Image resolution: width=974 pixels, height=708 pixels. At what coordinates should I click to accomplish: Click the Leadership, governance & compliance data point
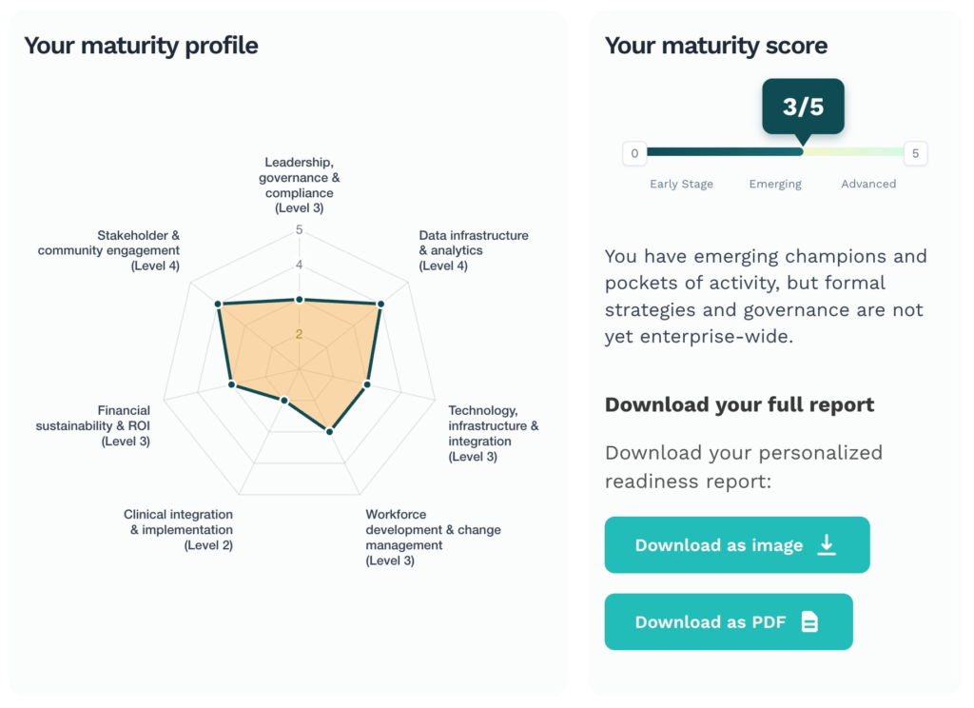[300, 300]
